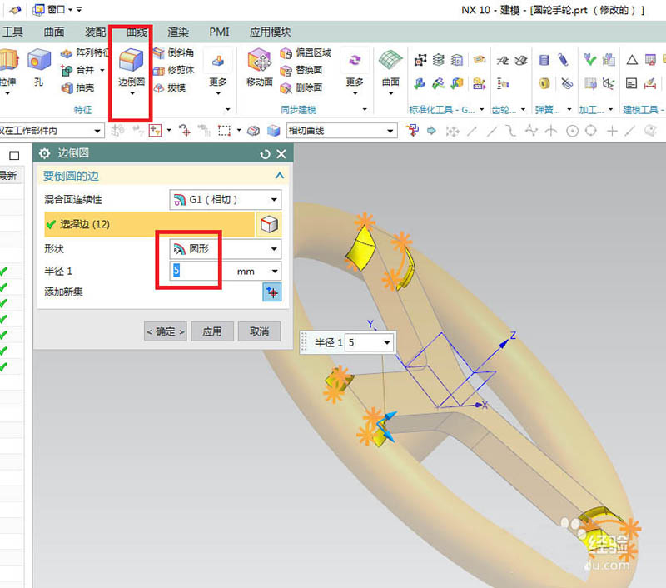666x588 pixels.
Task: Open the 仅在工作部件内 selection scope dropdown
Action: pyautogui.click(x=97, y=131)
